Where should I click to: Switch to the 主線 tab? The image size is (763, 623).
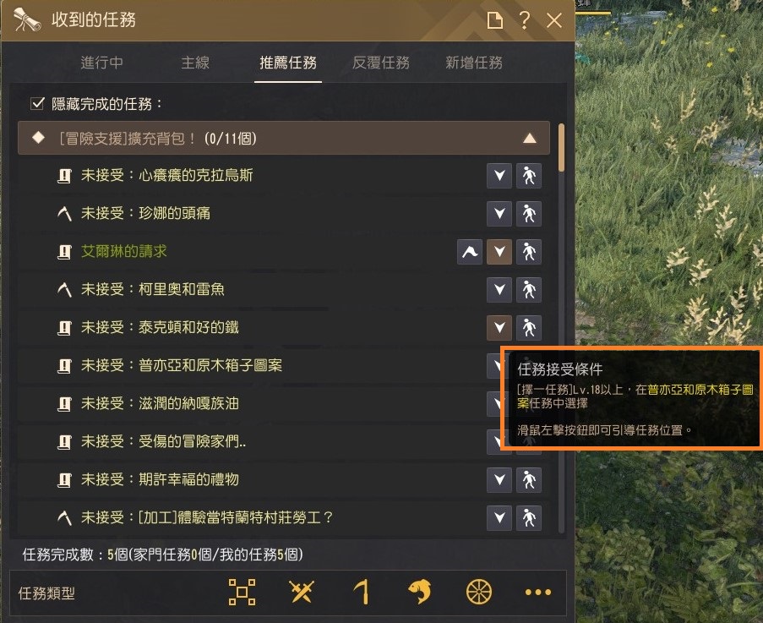pos(195,63)
